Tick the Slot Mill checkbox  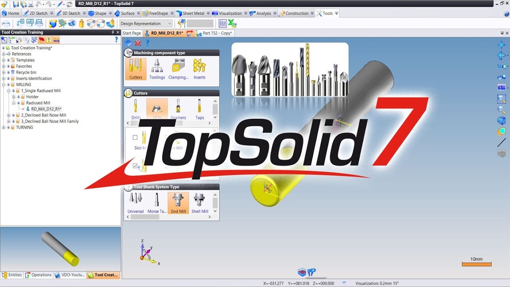point(135,138)
